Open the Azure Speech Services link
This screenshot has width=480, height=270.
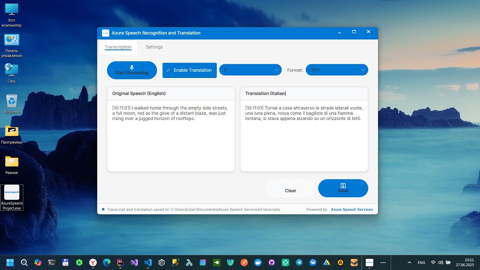click(x=352, y=210)
